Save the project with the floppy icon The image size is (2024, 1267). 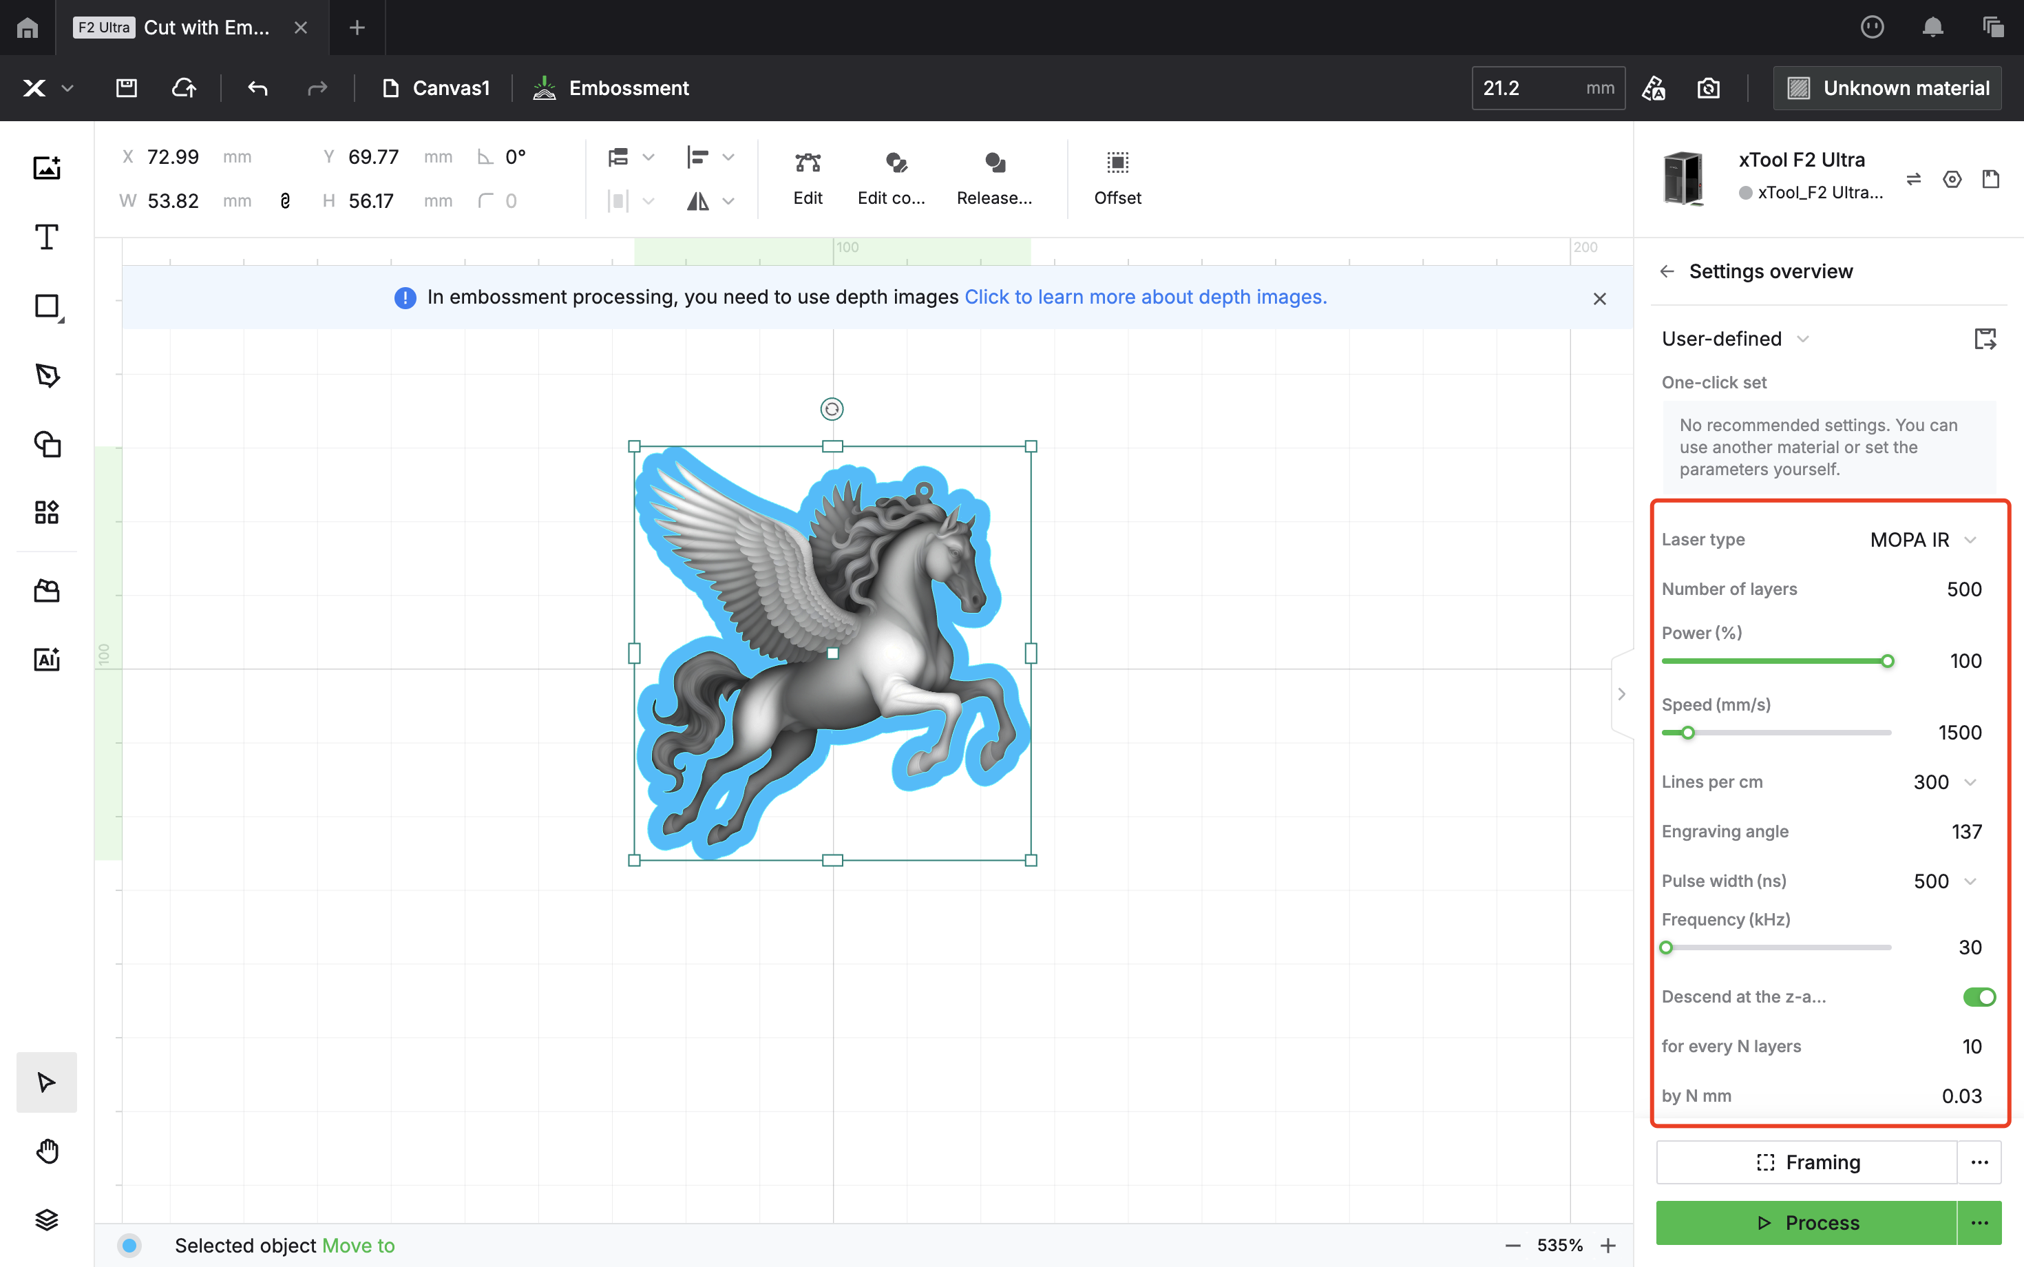[x=127, y=88]
